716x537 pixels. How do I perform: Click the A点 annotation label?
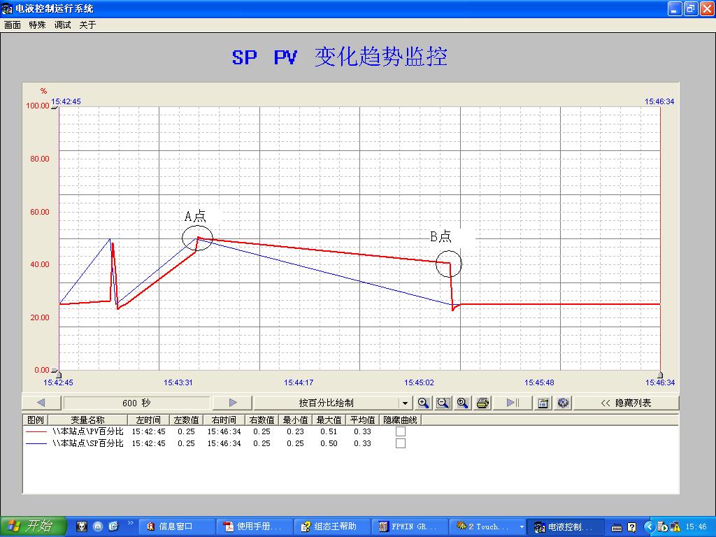(x=196, y=216)
